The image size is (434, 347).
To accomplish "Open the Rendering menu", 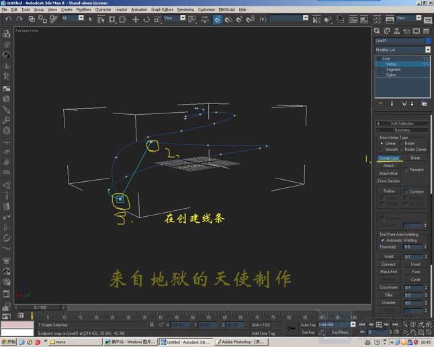I will coord(185,9).
